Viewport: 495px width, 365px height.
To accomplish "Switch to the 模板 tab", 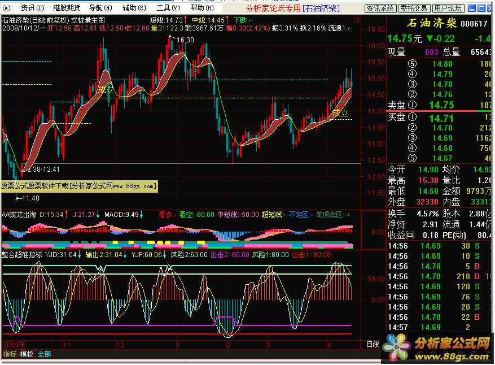I will [27, 354].
